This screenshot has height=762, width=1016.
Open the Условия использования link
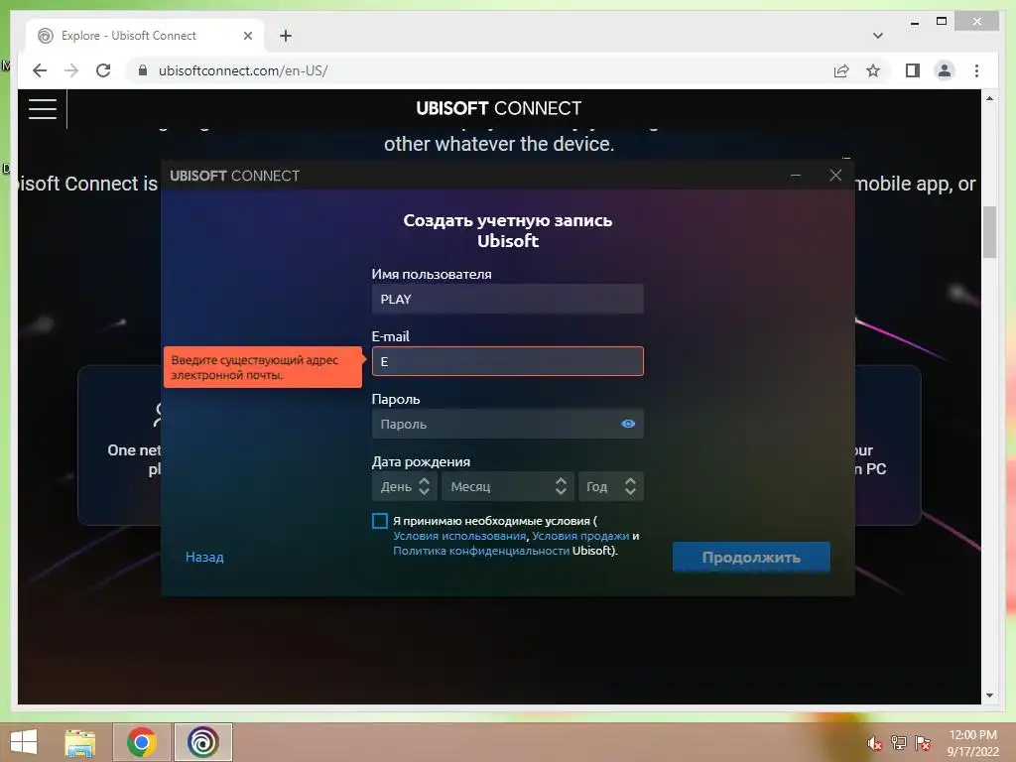tap(459, 536)
